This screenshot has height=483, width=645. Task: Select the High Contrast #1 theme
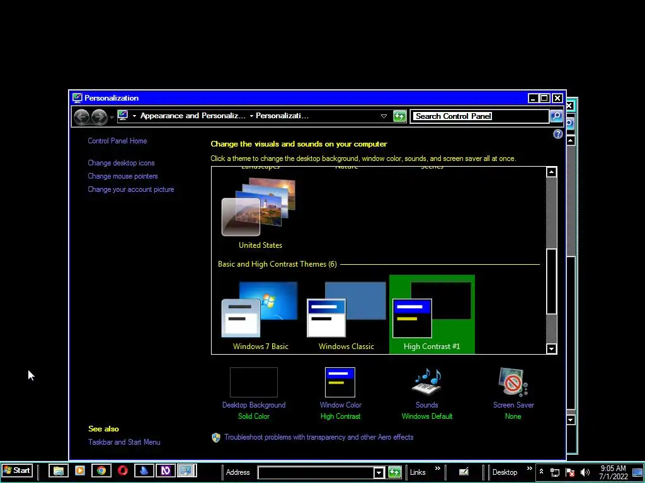(432, 314)
